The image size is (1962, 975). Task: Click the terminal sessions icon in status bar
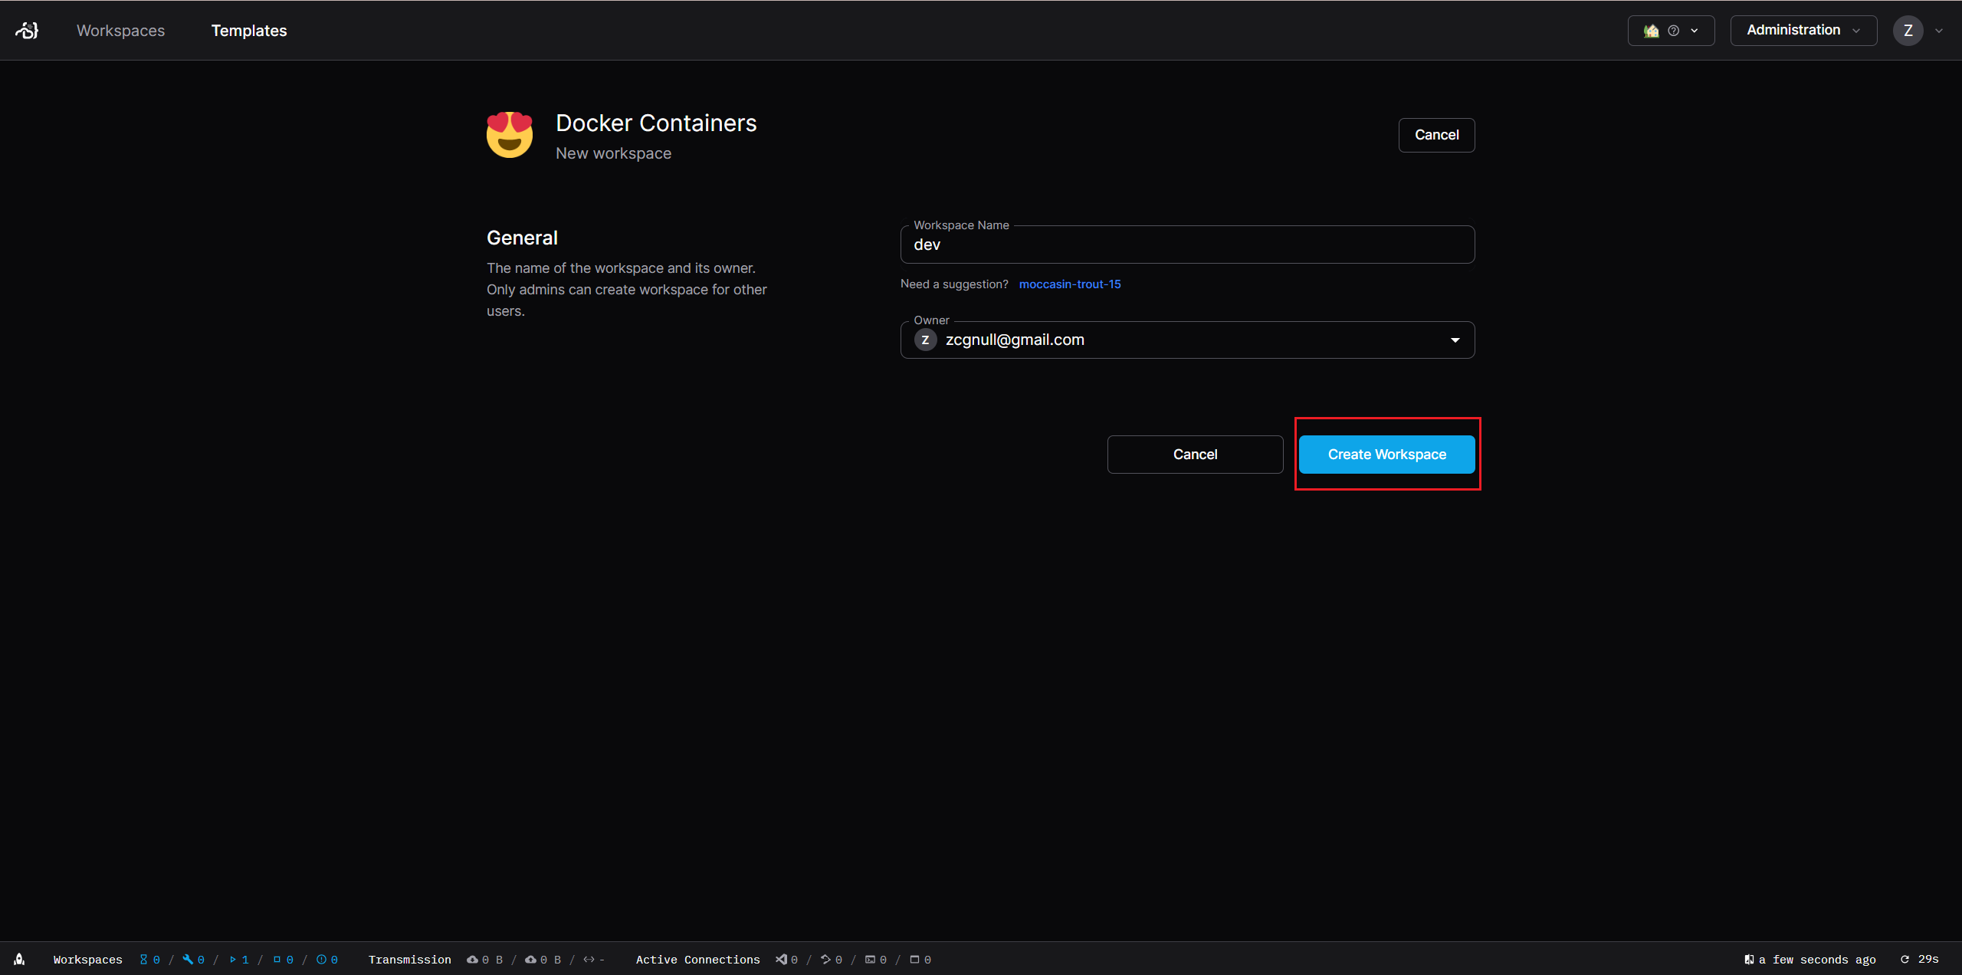[x=870, y=959]
